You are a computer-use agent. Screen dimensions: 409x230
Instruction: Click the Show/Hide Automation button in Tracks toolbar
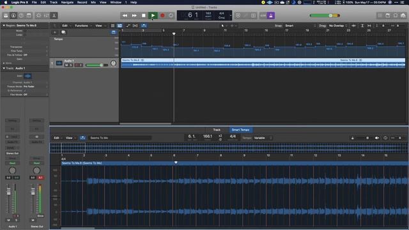point(128,26)
